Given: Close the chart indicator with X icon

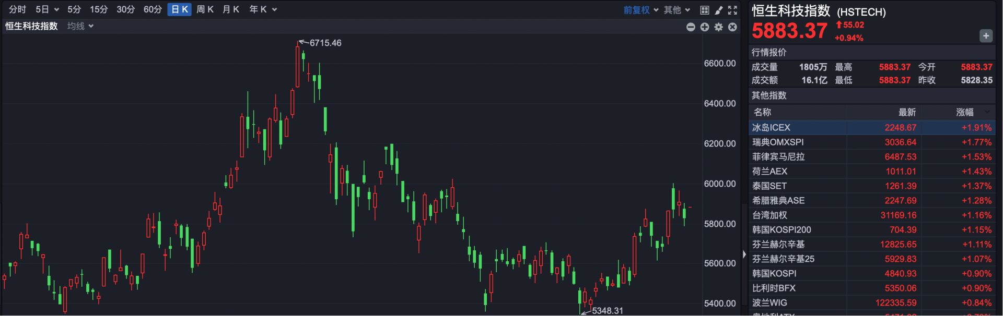Looking at the screenshot, I should pyautogui.click(x=732, y=27).
